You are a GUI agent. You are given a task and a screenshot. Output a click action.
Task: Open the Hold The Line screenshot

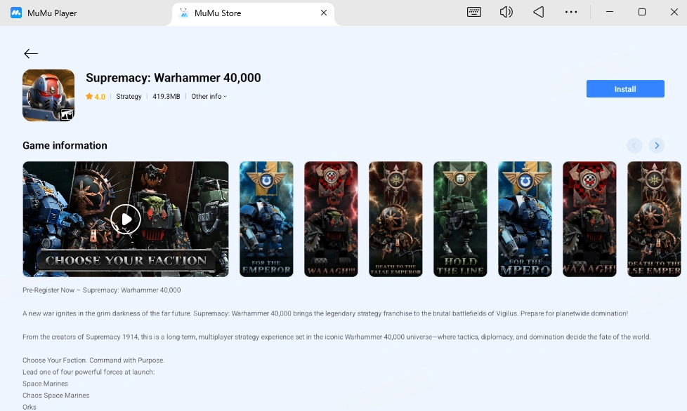(x=461, y=219)
